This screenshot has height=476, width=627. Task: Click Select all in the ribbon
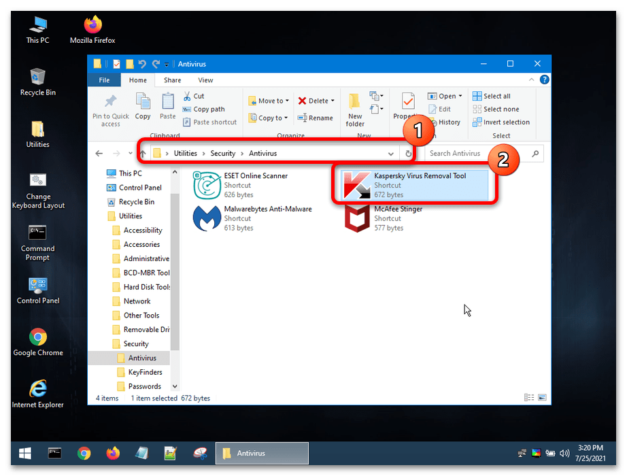[x=496, y=96]
